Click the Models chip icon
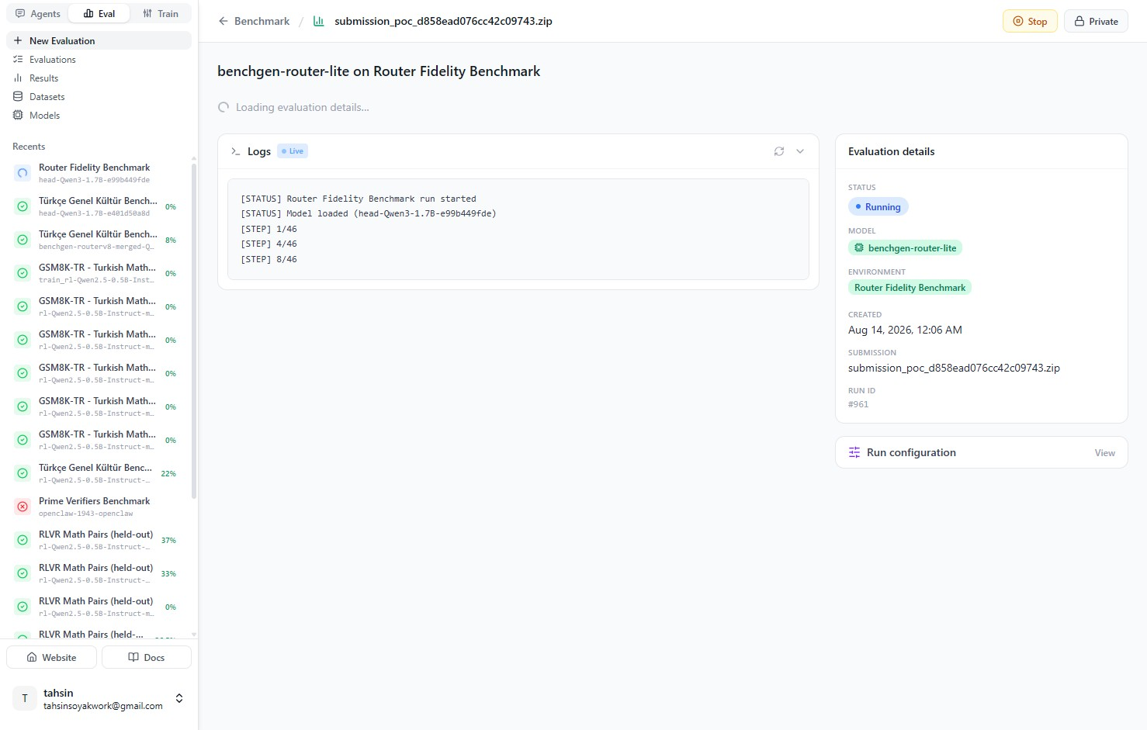Screen dimensions: 1147x730 click(x=18, y=115)
